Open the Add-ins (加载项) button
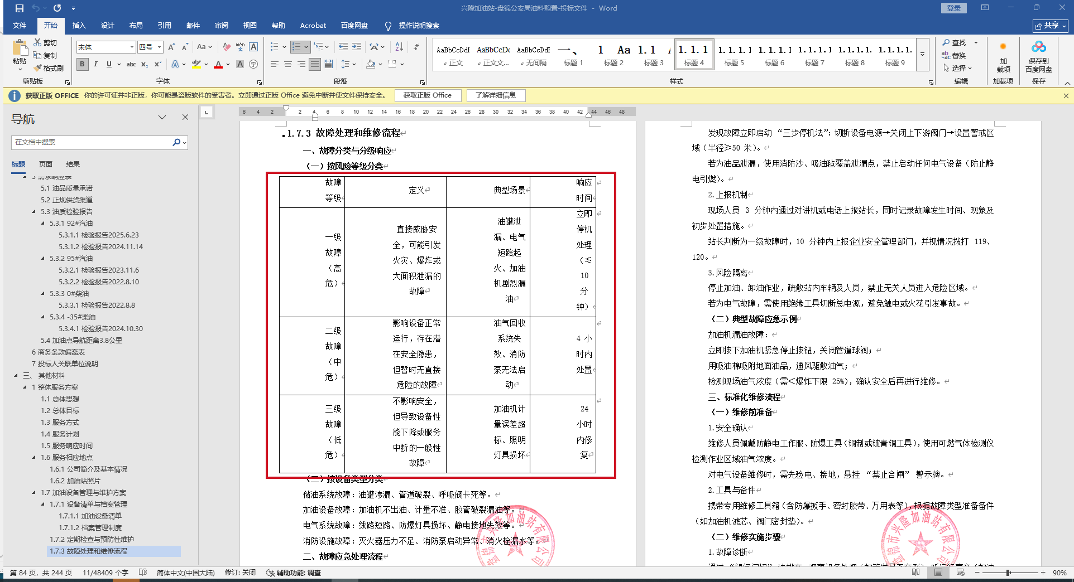The height and width of the screenshot is (582, 1074). 1003,56
